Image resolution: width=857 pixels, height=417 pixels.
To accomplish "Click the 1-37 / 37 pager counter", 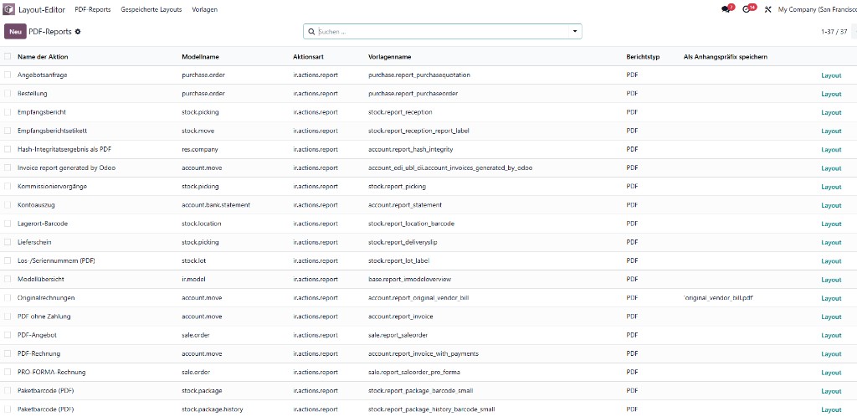I will (x=834, y=32).
